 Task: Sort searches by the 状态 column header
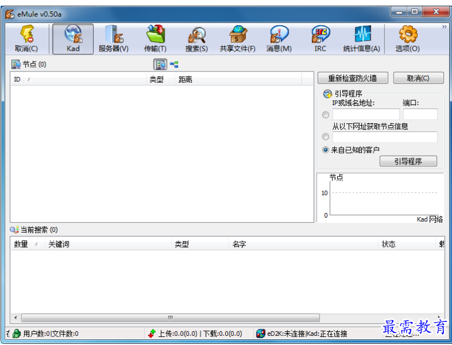click(x=407, y=244)
